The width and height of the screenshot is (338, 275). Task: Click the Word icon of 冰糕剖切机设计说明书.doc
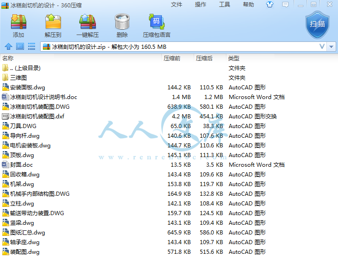click(5, 97)
